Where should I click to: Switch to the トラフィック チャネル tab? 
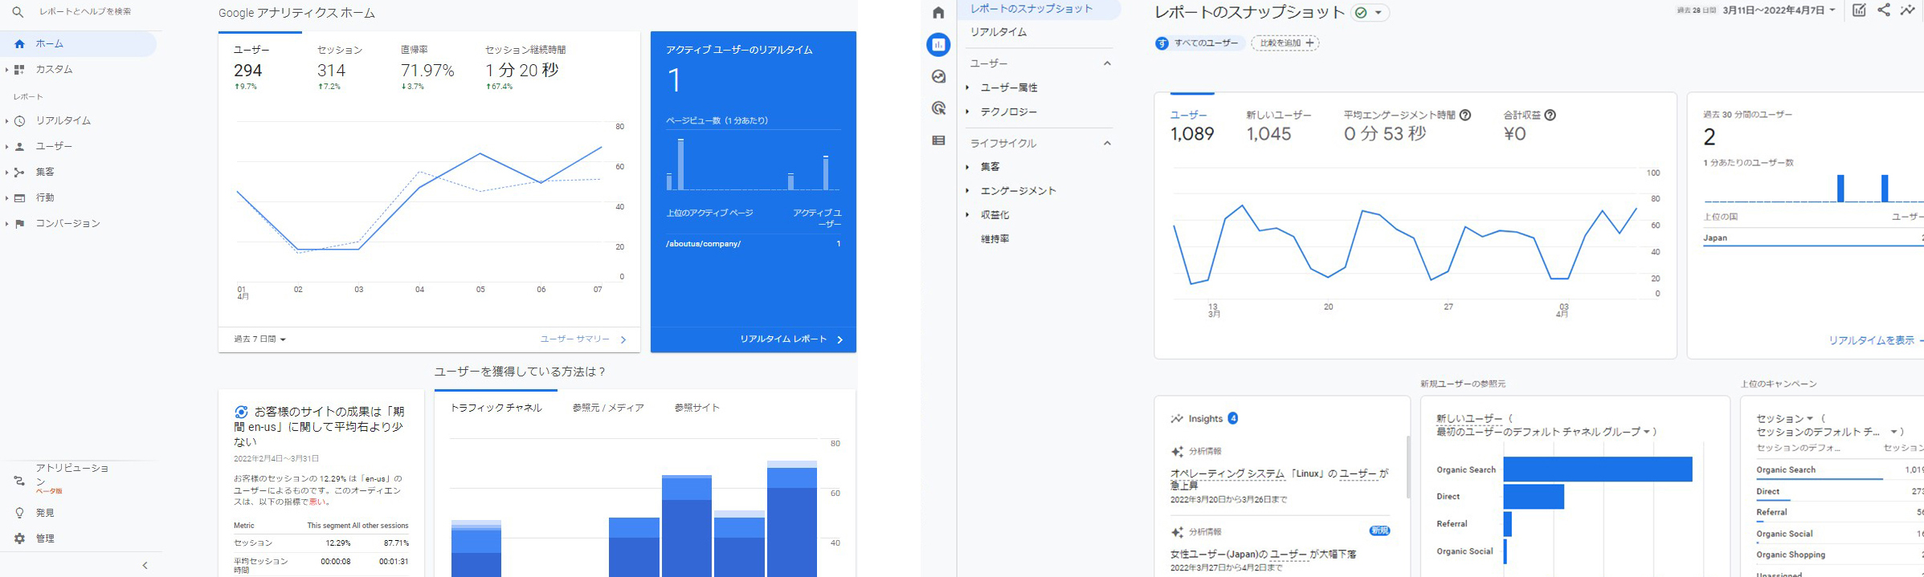click(496, 408)
